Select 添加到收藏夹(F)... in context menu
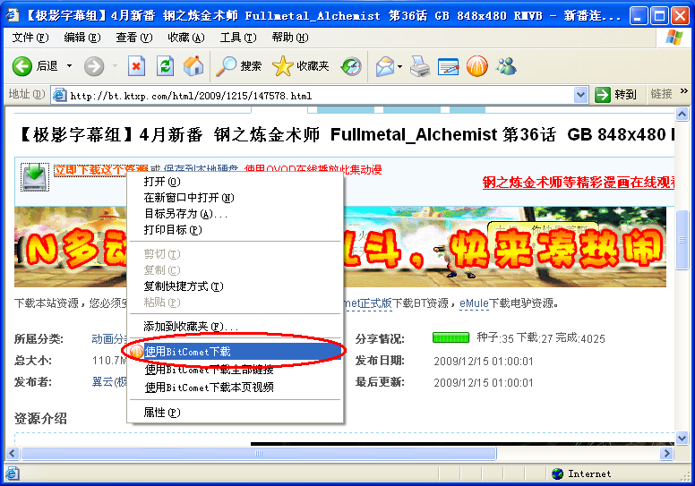This screenshot has height=486, width=695. tap(235, 327)
